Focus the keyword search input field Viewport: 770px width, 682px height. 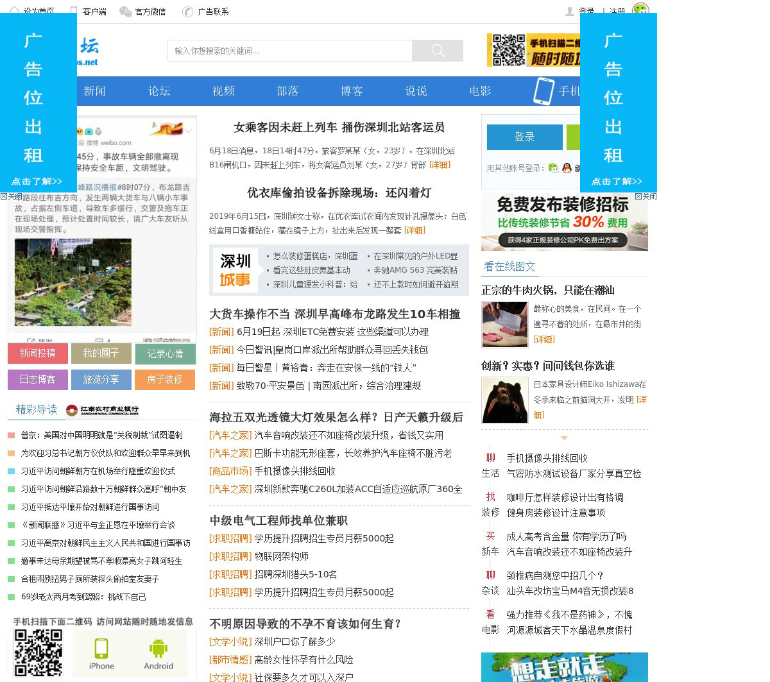pos(289,51)
